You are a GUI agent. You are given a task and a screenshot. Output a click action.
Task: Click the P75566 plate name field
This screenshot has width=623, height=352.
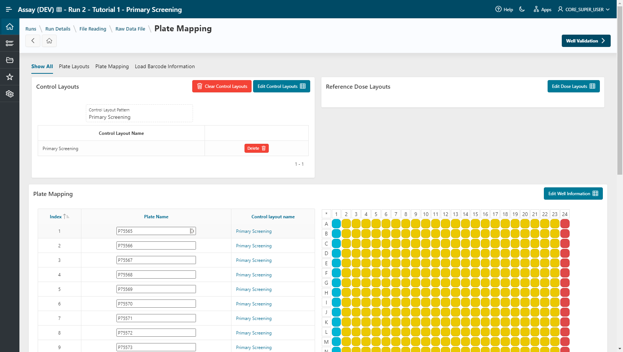(156, 245)
